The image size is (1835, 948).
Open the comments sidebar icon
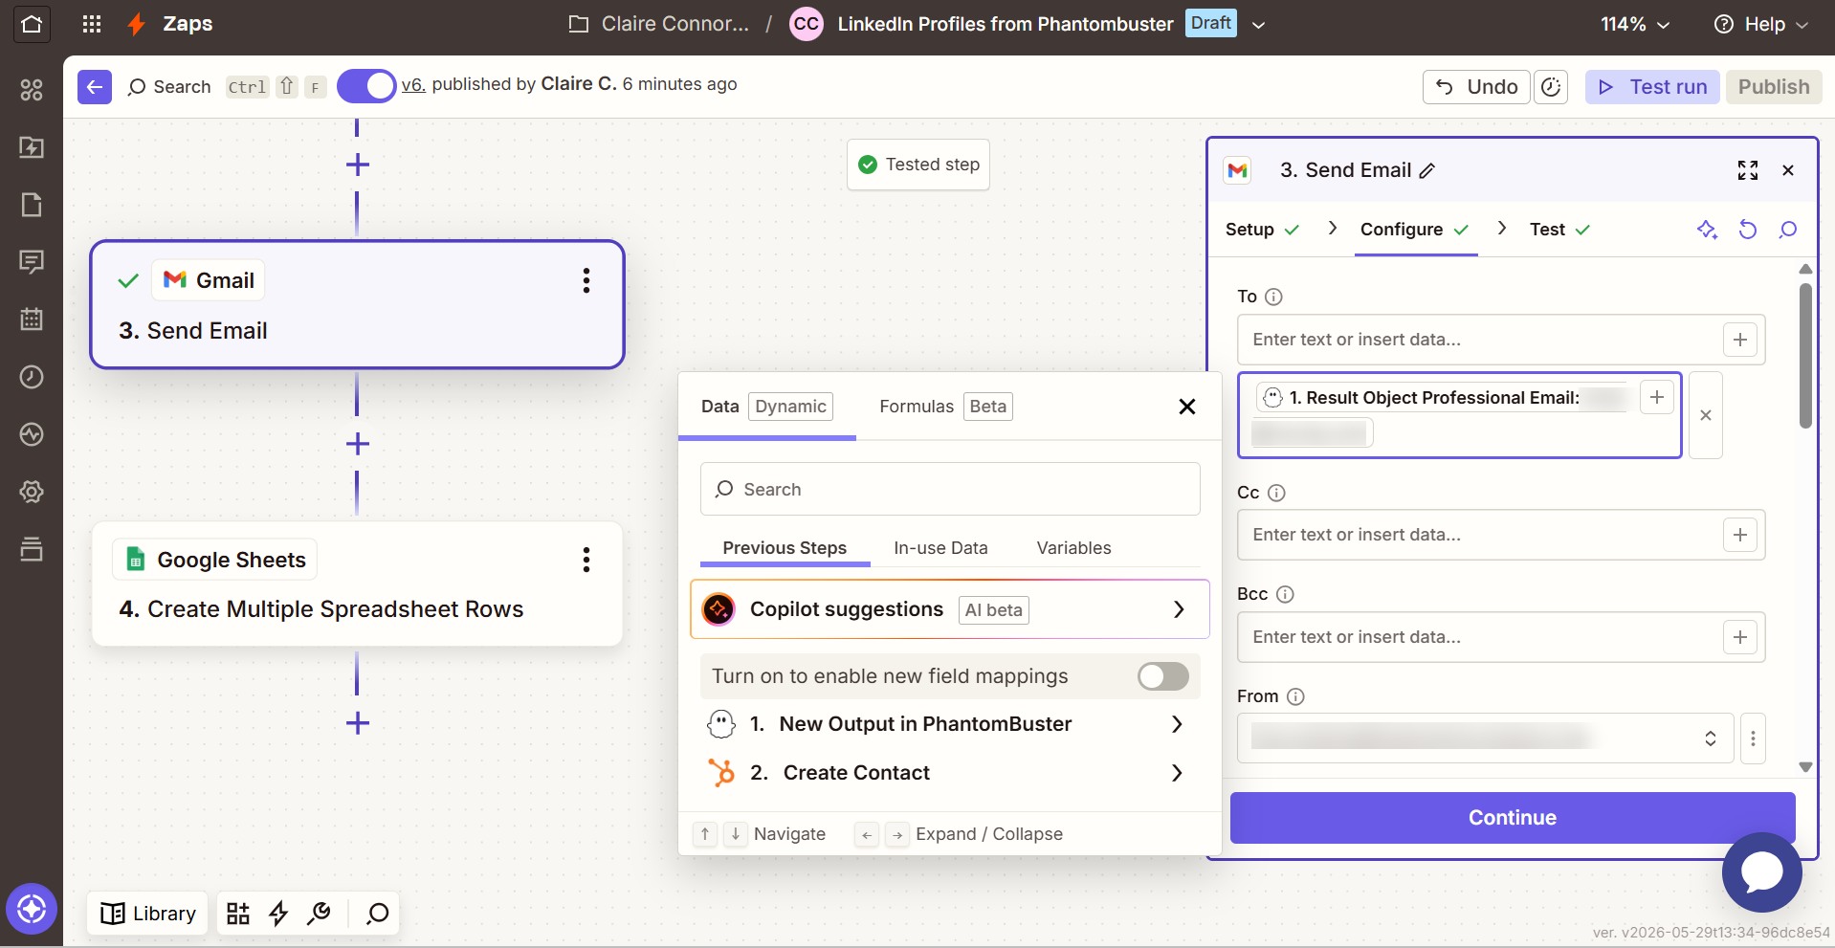click(32, 262)
